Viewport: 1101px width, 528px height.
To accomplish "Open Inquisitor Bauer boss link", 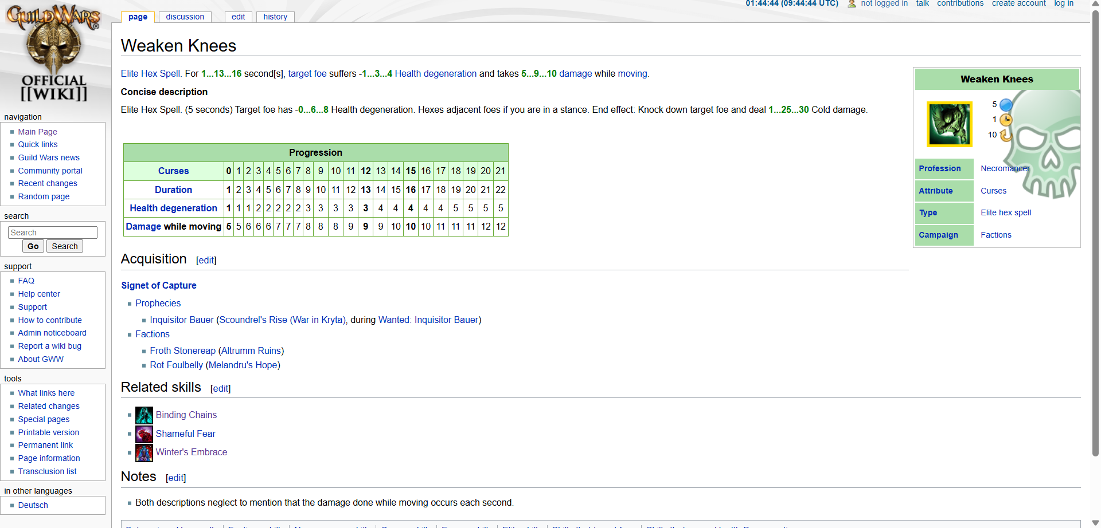I will (x=182, y=320).
